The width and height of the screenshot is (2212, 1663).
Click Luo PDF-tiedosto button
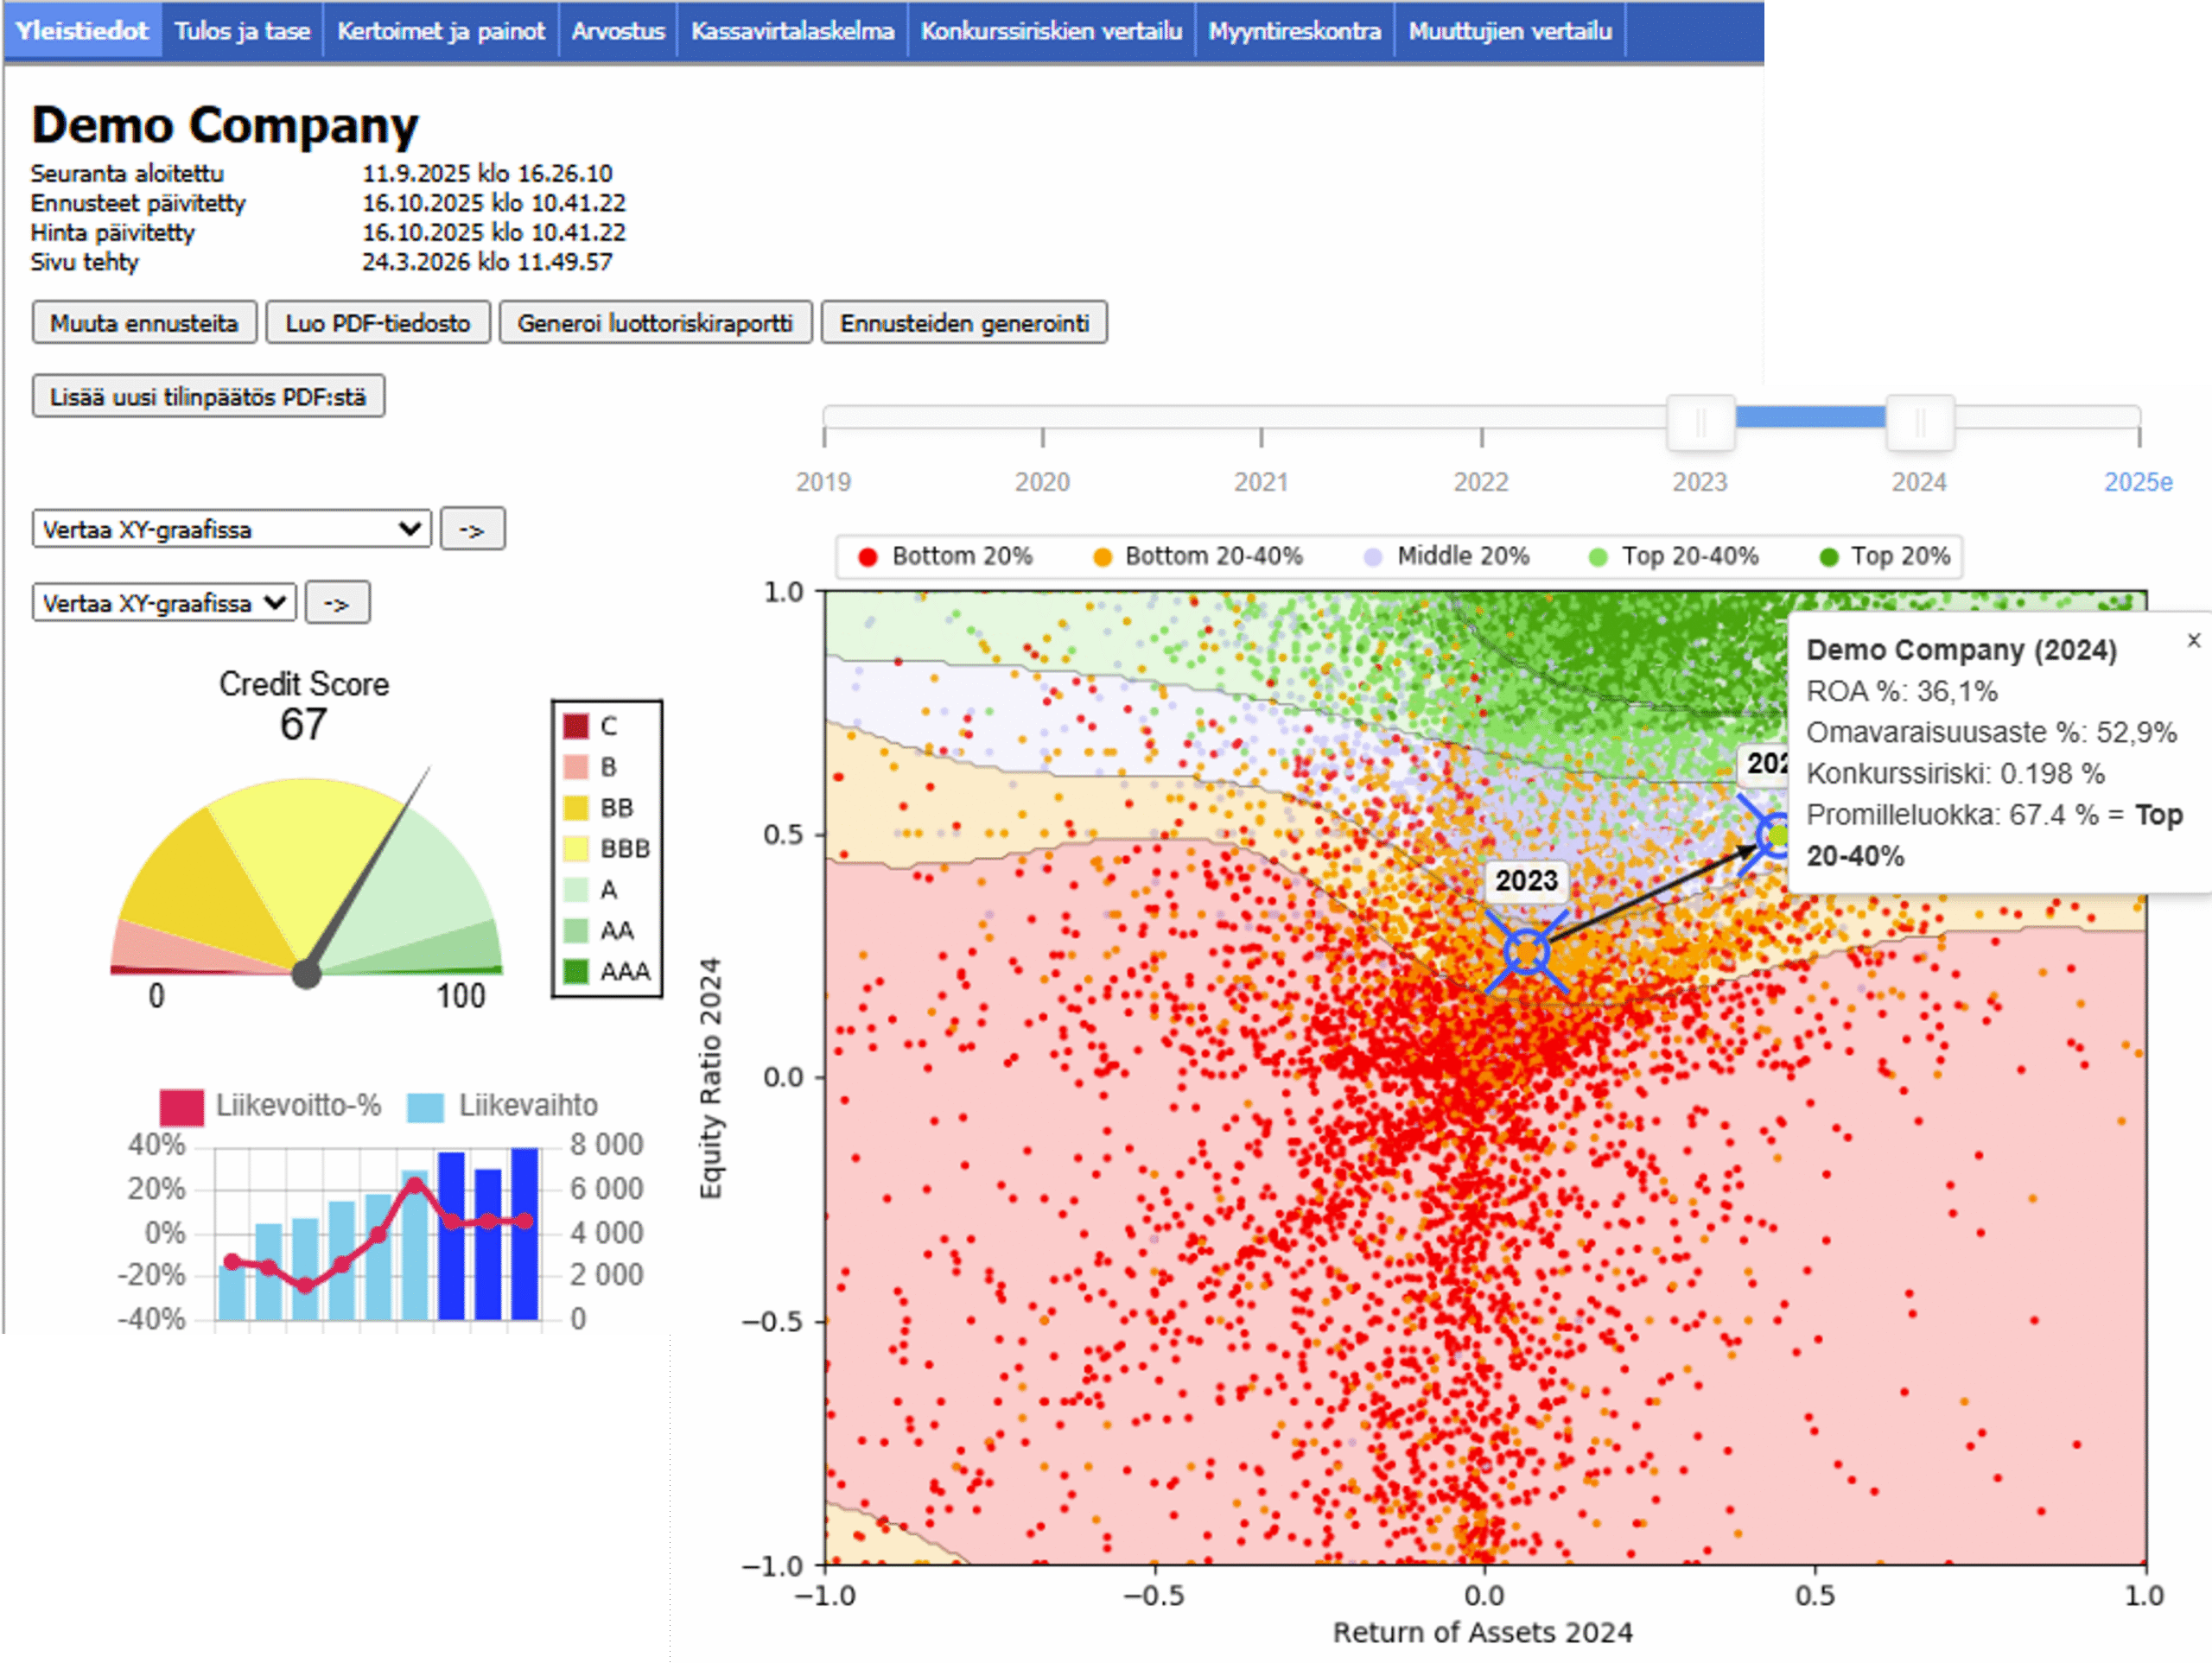pos(378,323)
